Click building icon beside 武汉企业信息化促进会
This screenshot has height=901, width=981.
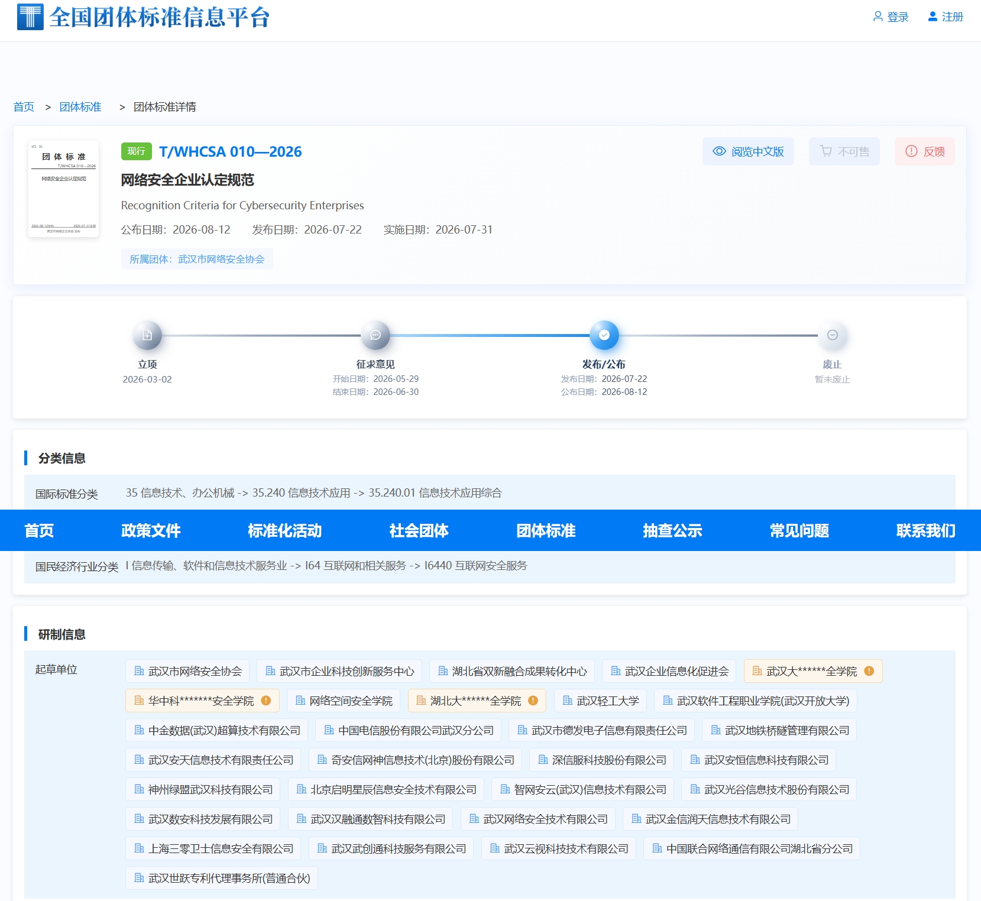tap(616, 671)
